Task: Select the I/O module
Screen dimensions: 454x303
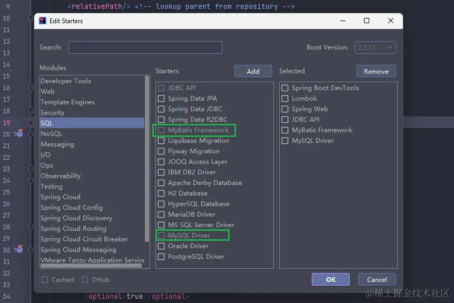Action: coord(92,155)
